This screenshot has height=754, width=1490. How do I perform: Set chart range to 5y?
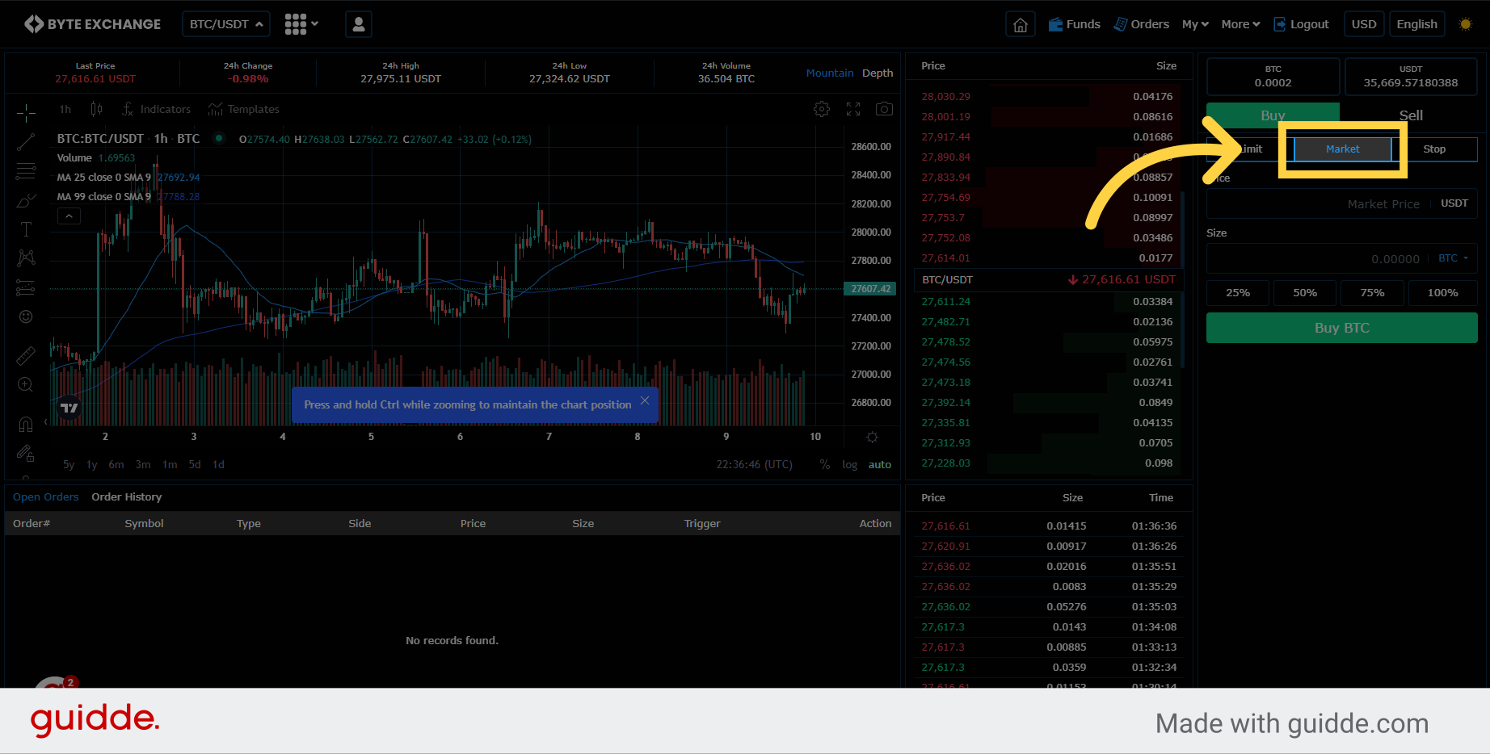coord(69,464)
